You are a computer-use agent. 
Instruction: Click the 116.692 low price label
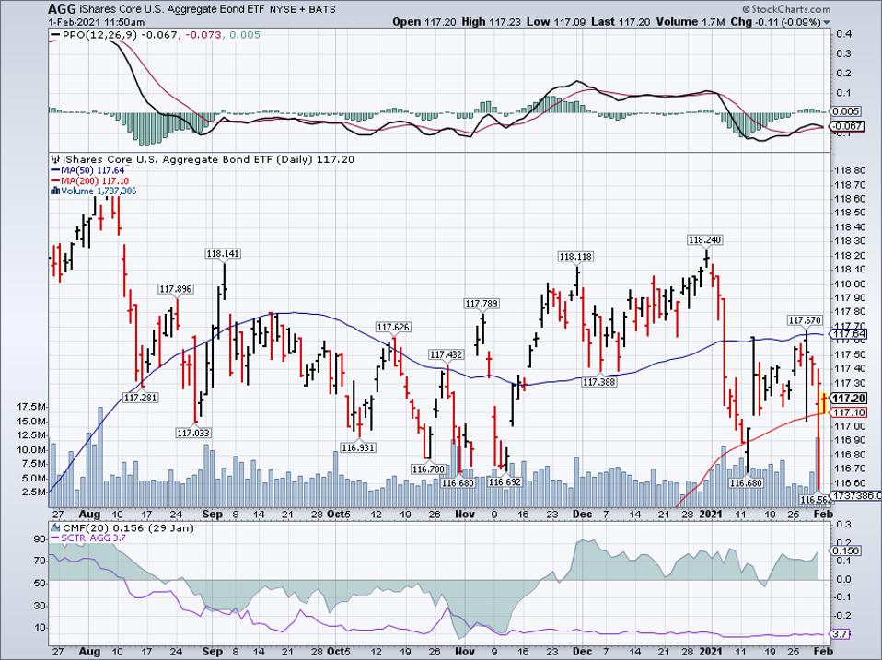(x=505, y=481)
